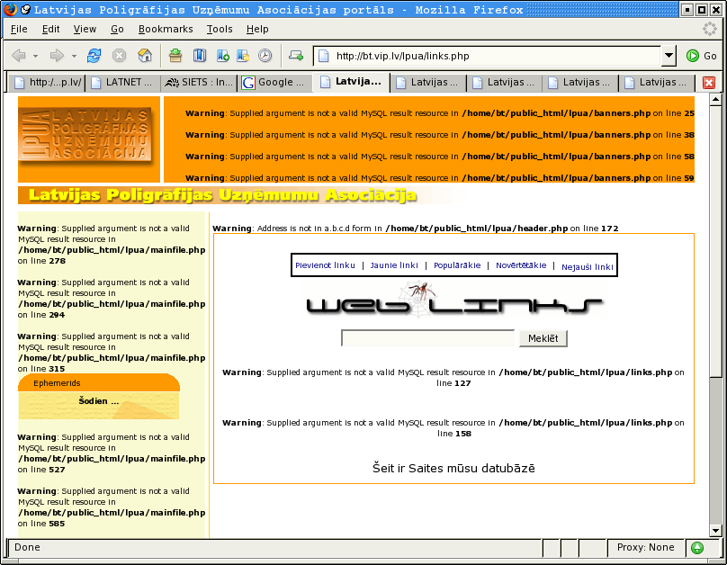Click the Stop loading icon
The image size is (727, 565).
click(x=119, y=56)
